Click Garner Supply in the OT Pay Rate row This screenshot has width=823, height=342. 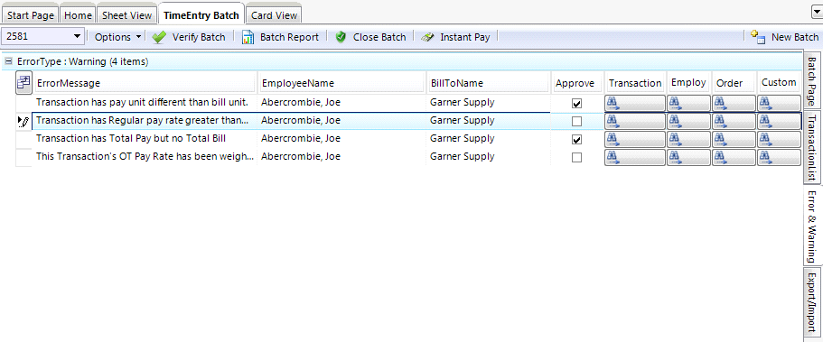pyautogui.click(x=462, y=156)
